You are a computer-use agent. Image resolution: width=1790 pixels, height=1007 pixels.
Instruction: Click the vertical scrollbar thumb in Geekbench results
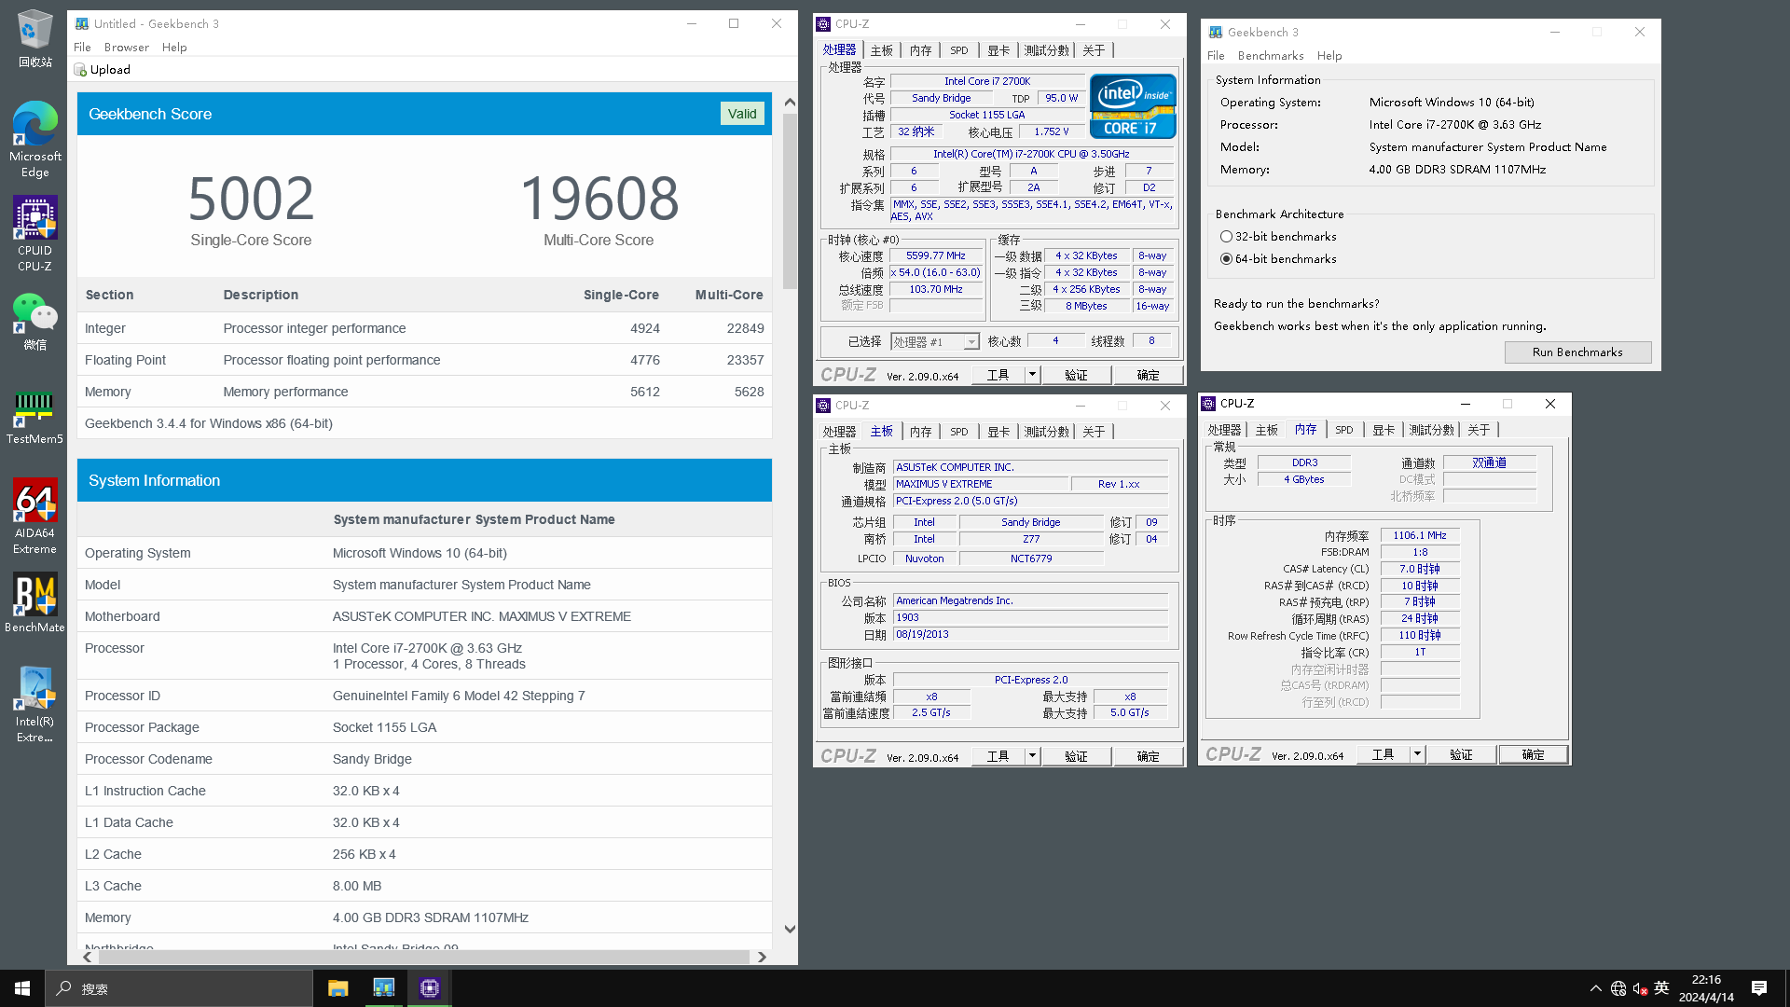(x=790, y=200)
